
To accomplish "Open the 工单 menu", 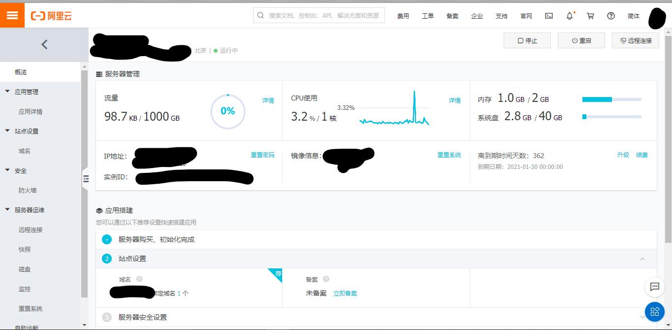I will [428, 16].
